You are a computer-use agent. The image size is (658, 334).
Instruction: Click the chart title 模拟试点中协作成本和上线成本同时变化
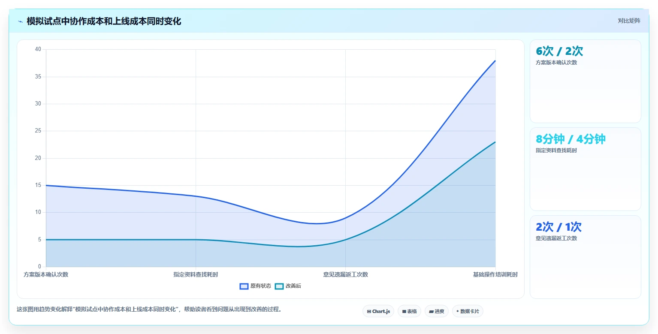pos(104,21)
